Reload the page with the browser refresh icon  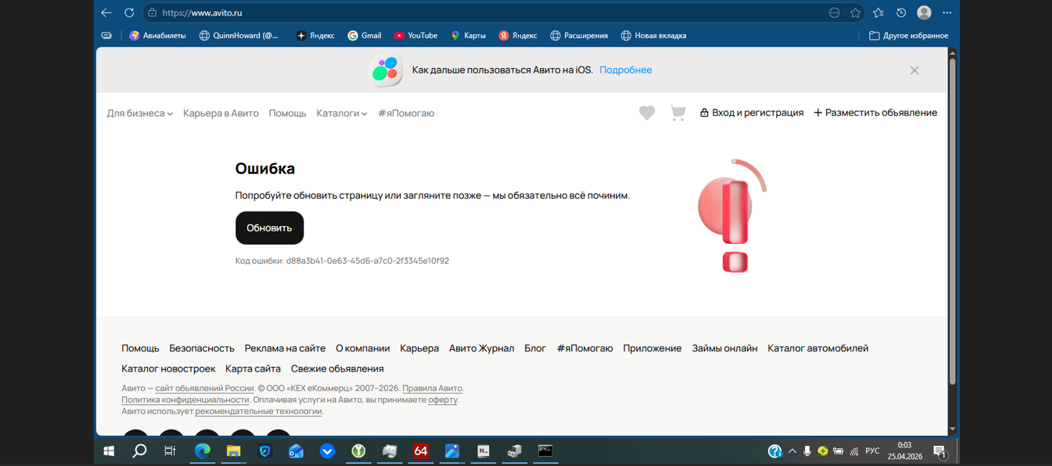129,12
